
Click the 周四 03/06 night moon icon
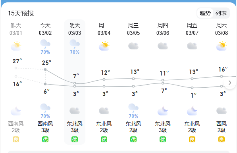point(163,111)
